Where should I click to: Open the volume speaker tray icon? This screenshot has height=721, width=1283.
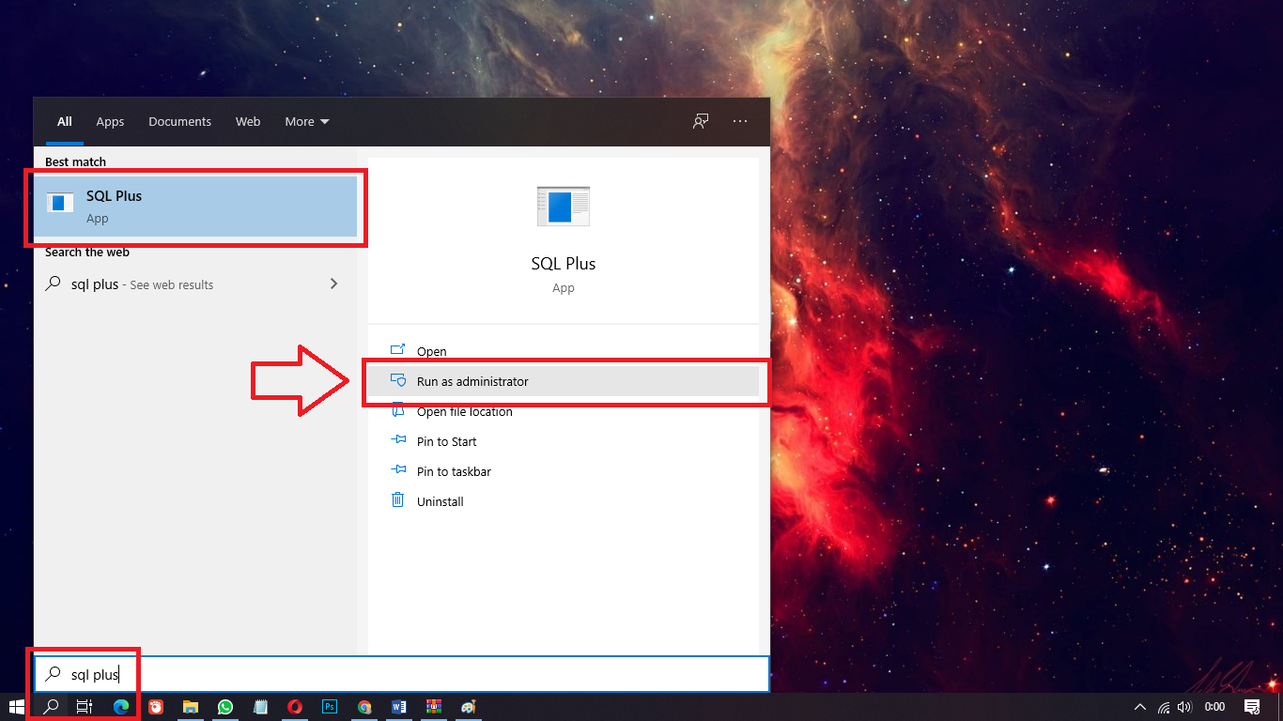[x=1184, y=707]
